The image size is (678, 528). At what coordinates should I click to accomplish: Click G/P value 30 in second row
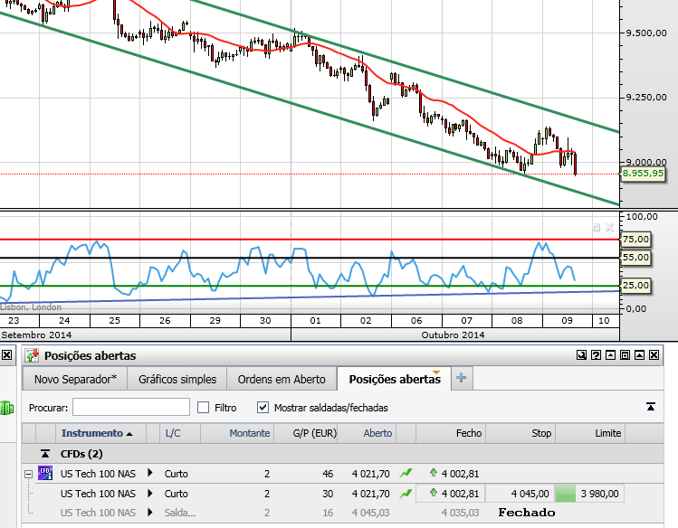(x=328, y=494)
